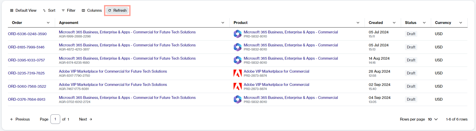The width and height of the screenshot is (476, 131).
Task: Open the Currency column dropdown
Action: click(x=461, y=23)
